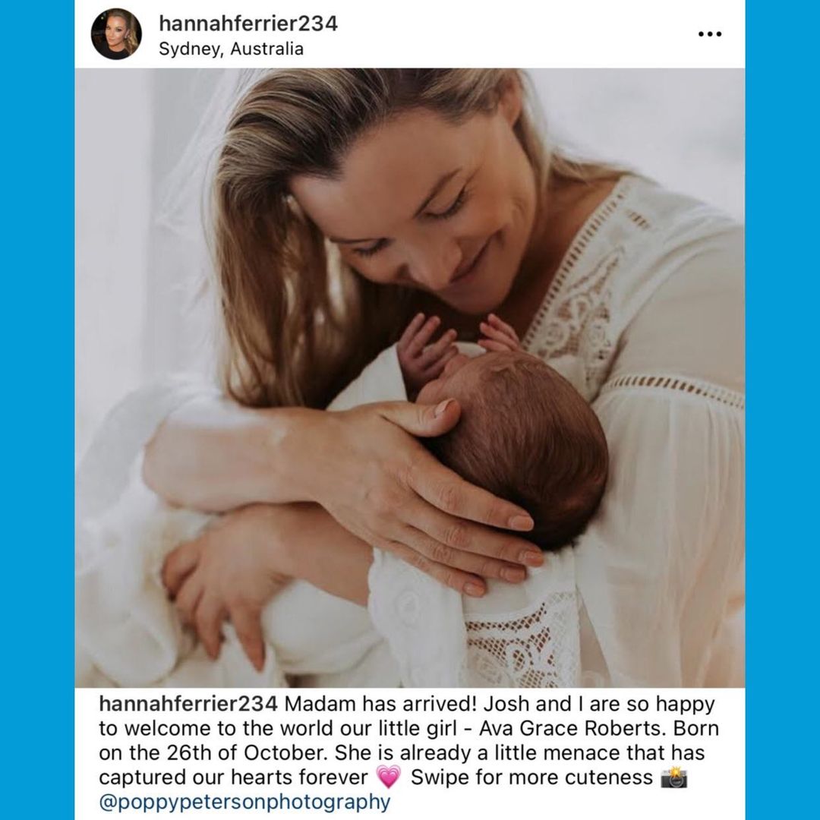Open the more options three-dot menu
The height and width of the screenshot is (820, 820).
coord(710,34)
